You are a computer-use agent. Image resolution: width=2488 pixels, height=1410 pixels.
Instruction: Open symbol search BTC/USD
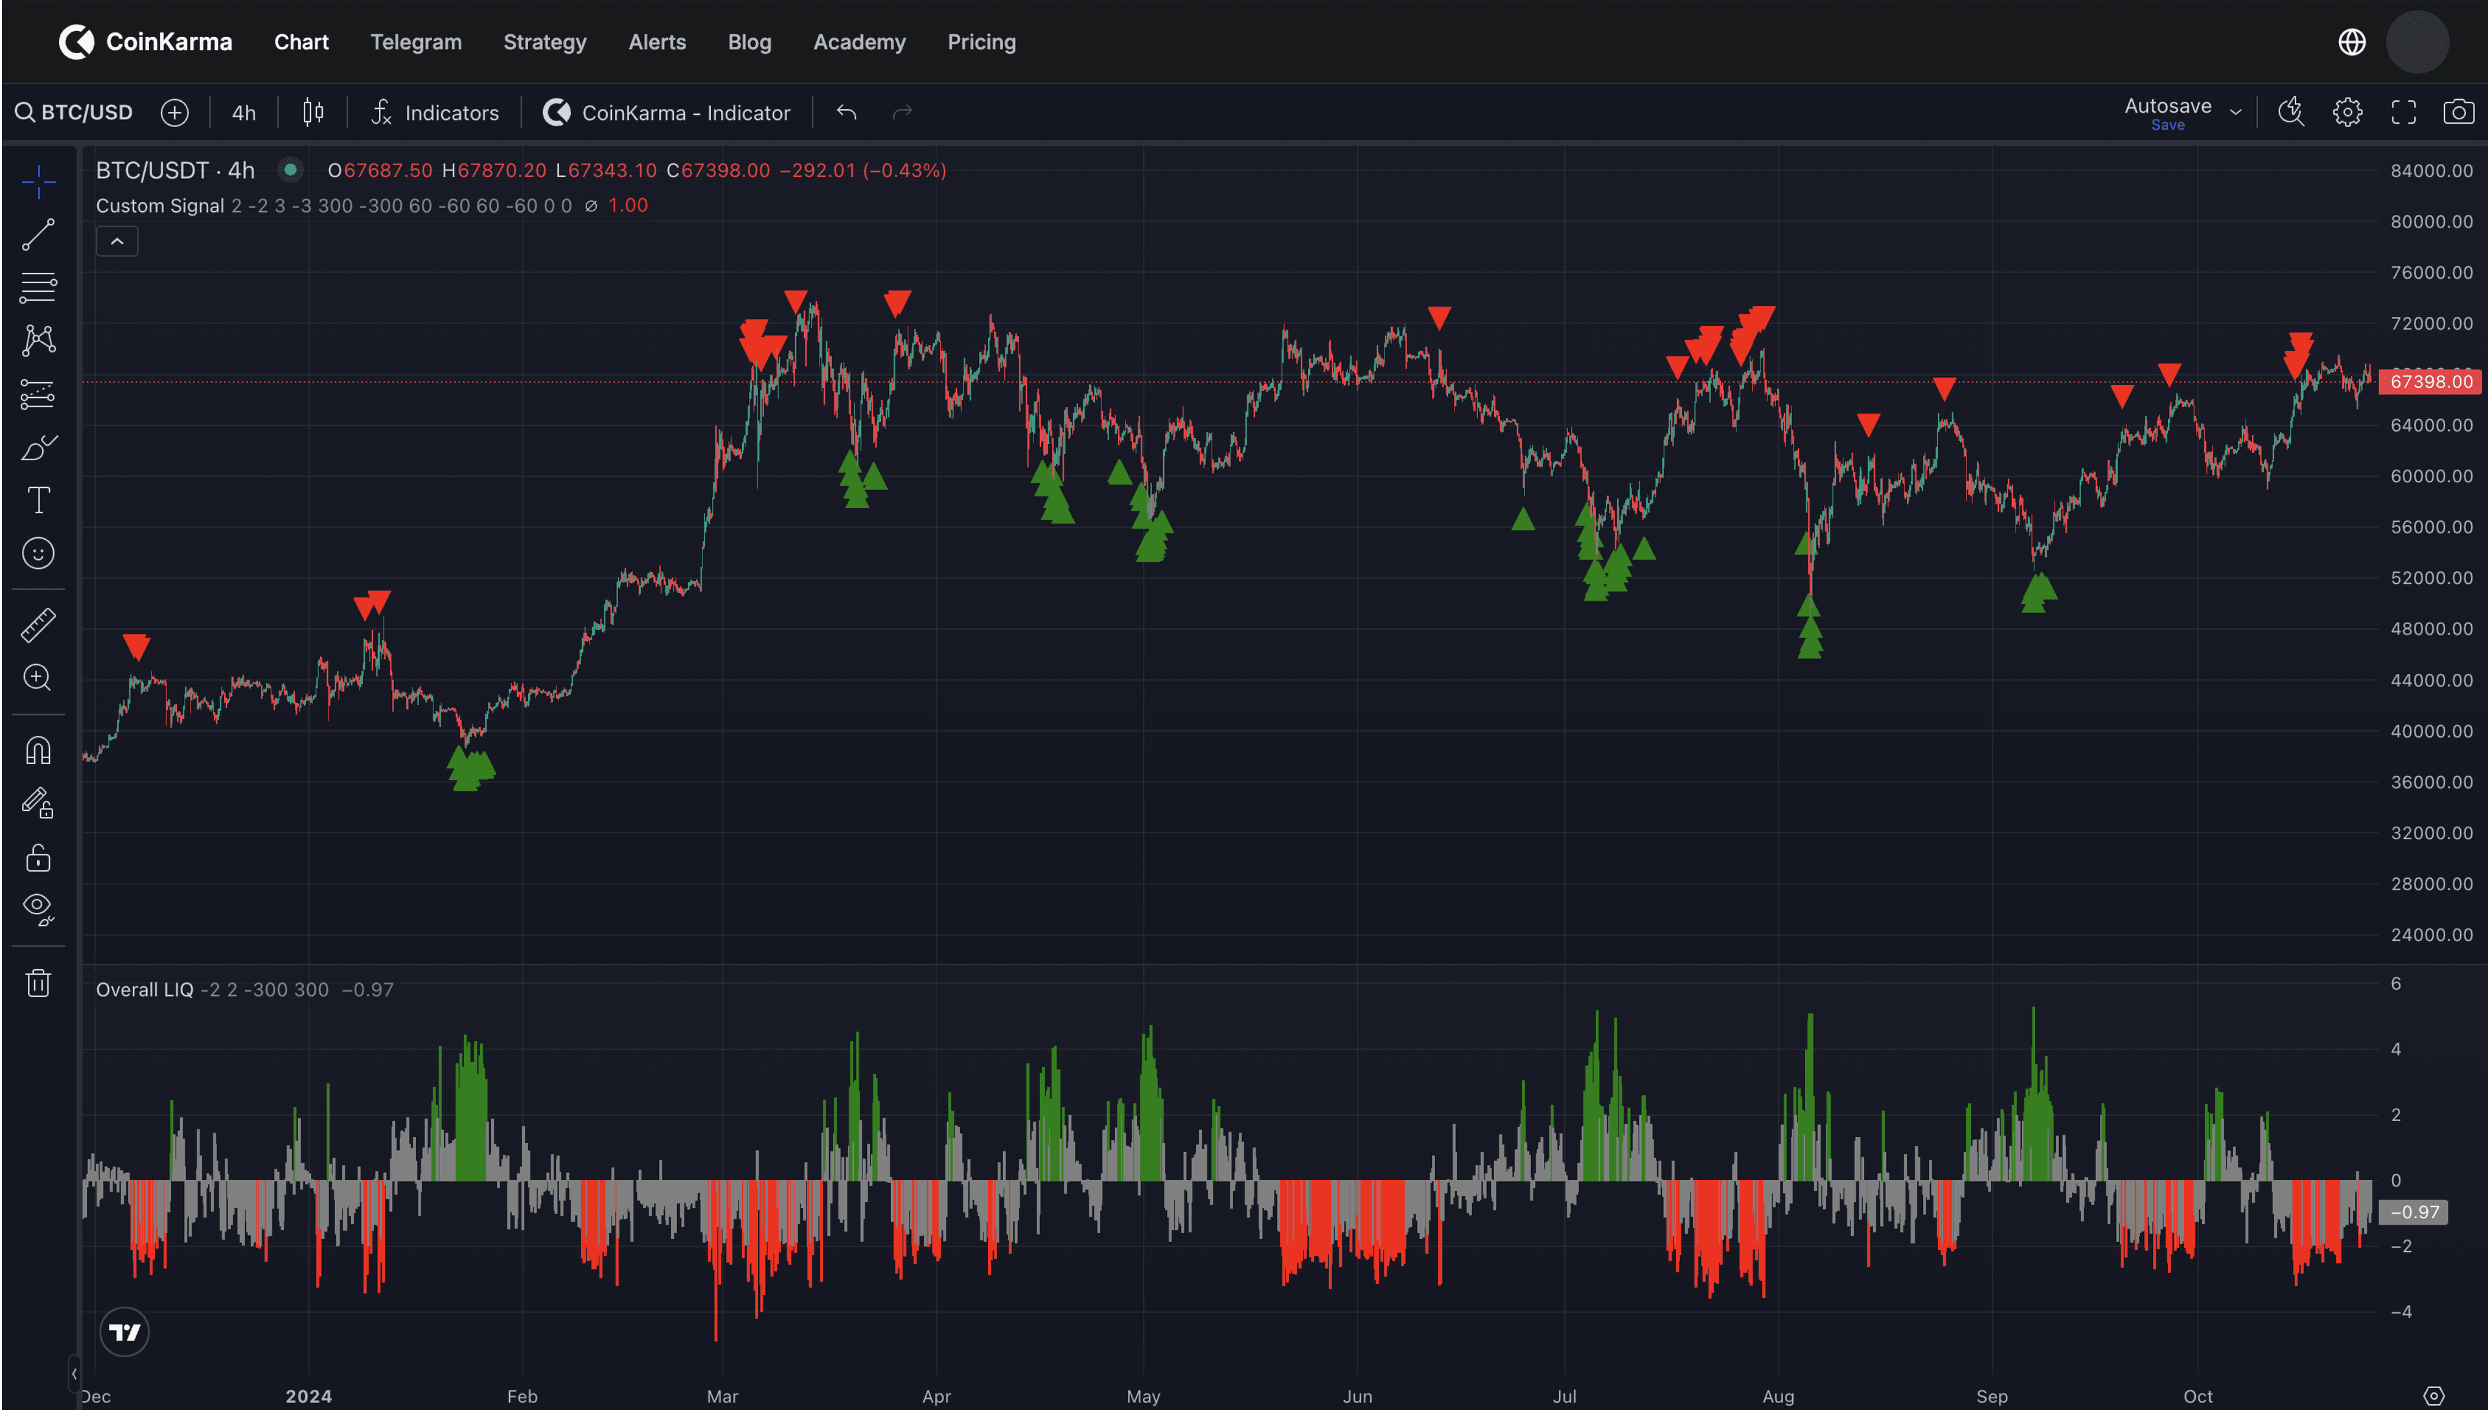click(x=74, y=112)
